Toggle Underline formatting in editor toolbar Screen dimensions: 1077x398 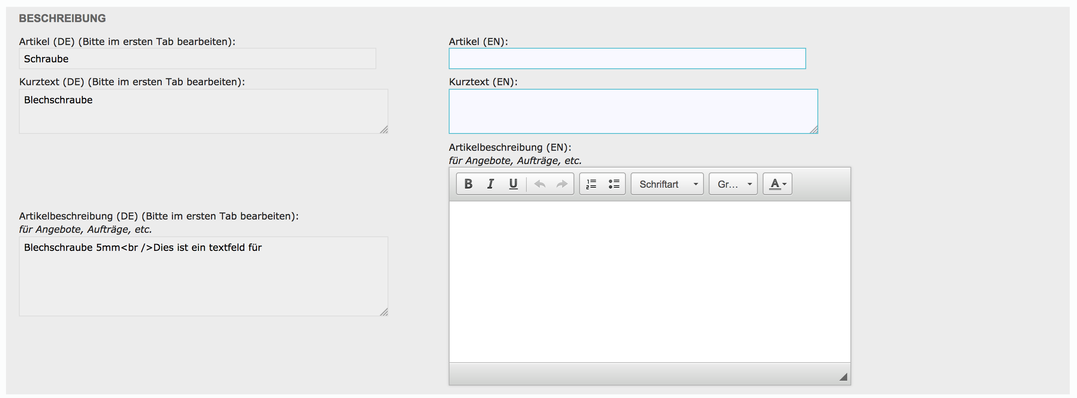click(513, 184)
